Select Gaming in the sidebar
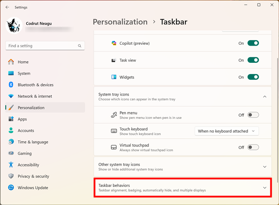This screenshot has height=205, width=279. pos(45,153)
